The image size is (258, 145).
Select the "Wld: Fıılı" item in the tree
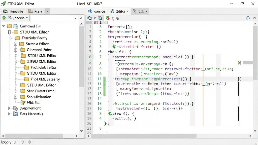pos(34,103)
